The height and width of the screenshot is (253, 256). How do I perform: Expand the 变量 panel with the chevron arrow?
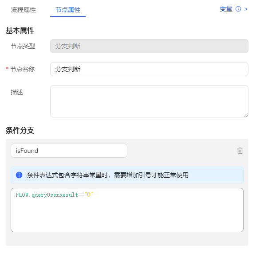pos(246,9)
